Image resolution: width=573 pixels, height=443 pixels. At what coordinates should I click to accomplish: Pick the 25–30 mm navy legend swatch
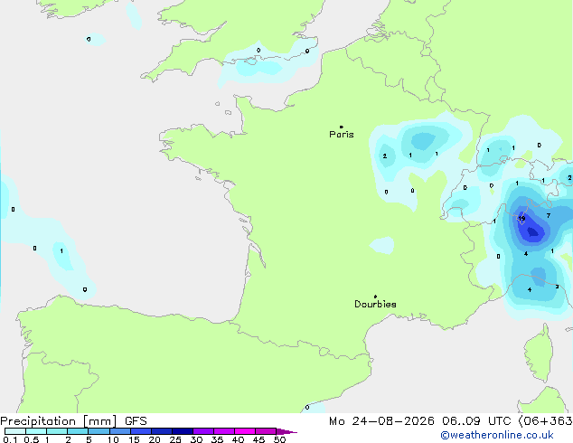point(183,431)
